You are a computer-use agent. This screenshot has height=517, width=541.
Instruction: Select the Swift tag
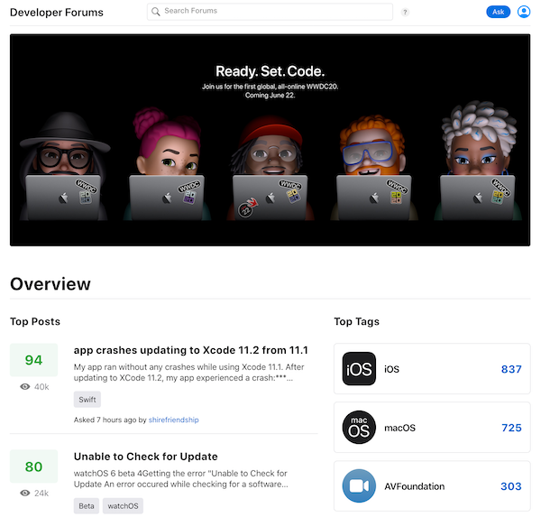click(87, 400)
